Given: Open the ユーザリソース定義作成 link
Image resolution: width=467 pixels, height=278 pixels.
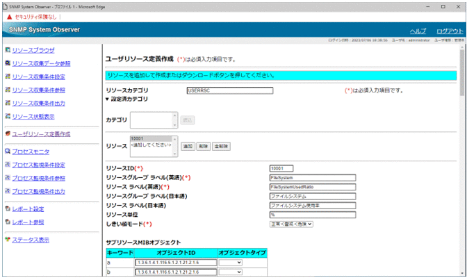Looking at the screenshot, I should coord(41,134).
